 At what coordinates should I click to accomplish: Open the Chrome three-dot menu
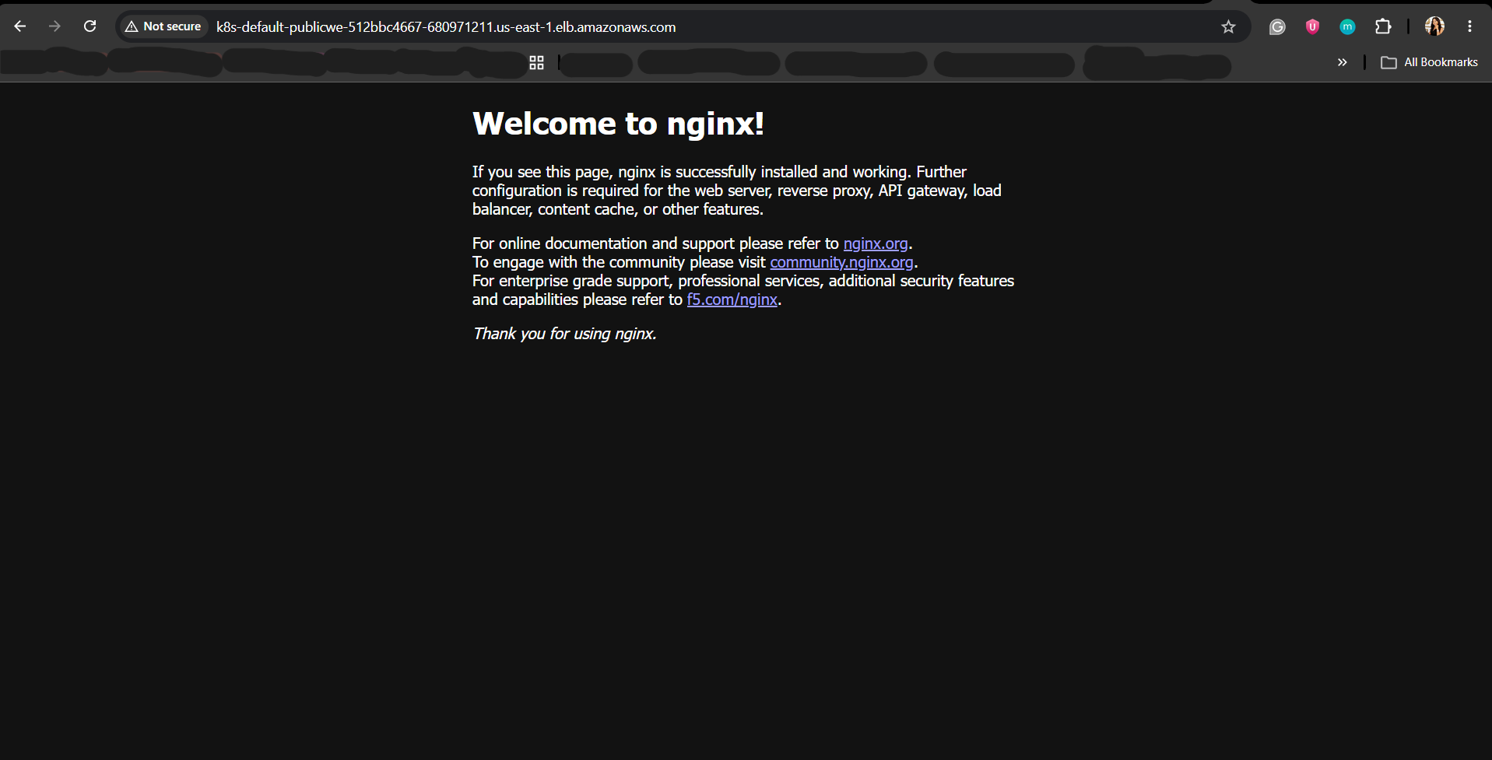pyautogui.click(x=1469, y=26)
